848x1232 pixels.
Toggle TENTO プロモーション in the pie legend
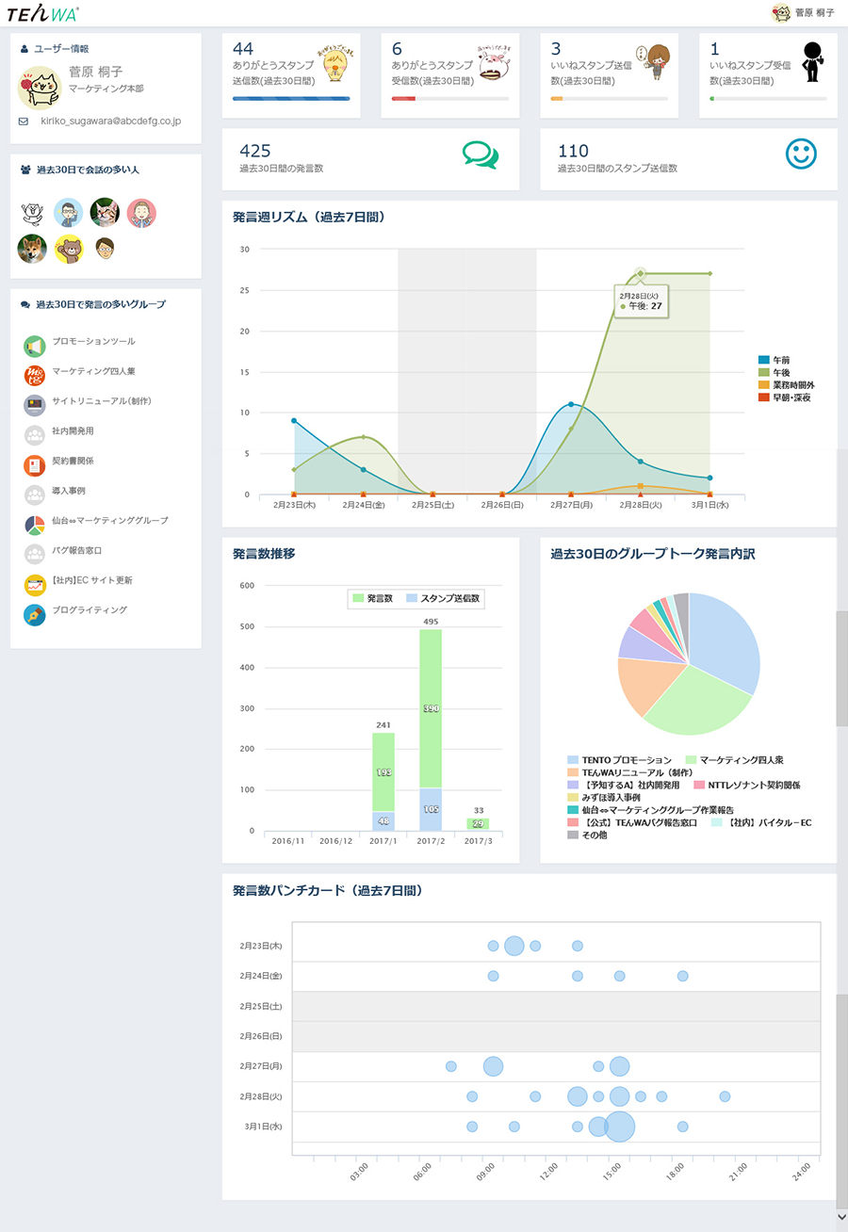coord(620,759)
